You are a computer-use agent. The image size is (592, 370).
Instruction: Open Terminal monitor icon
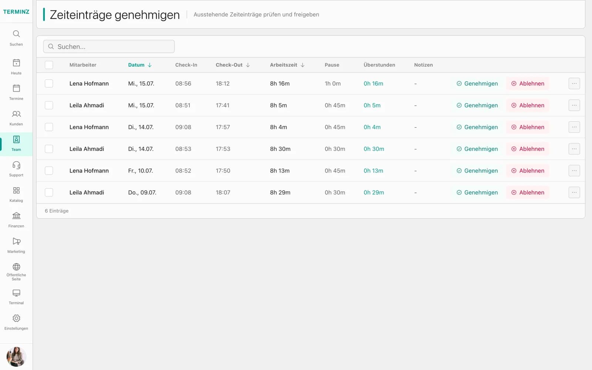(16, 293)
